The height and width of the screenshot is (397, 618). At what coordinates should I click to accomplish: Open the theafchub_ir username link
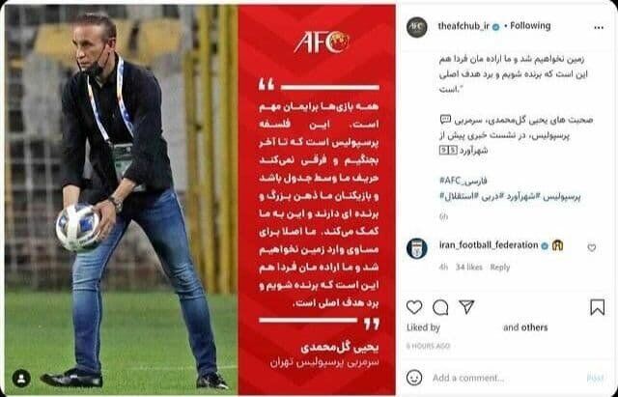pos(463,26)
